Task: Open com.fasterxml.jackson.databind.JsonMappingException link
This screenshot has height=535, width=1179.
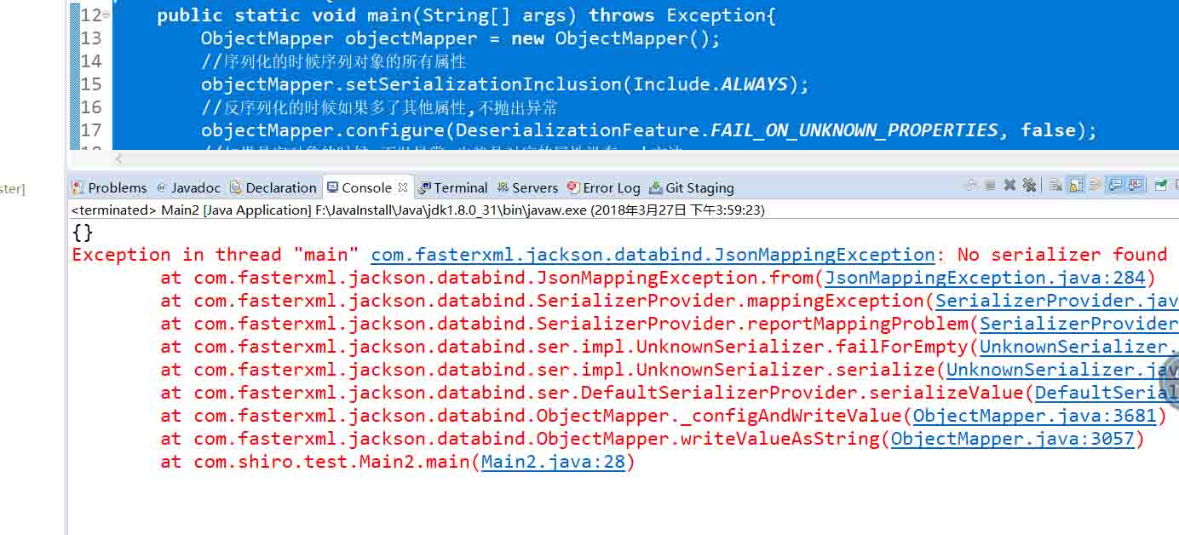Action: point(653,255)
